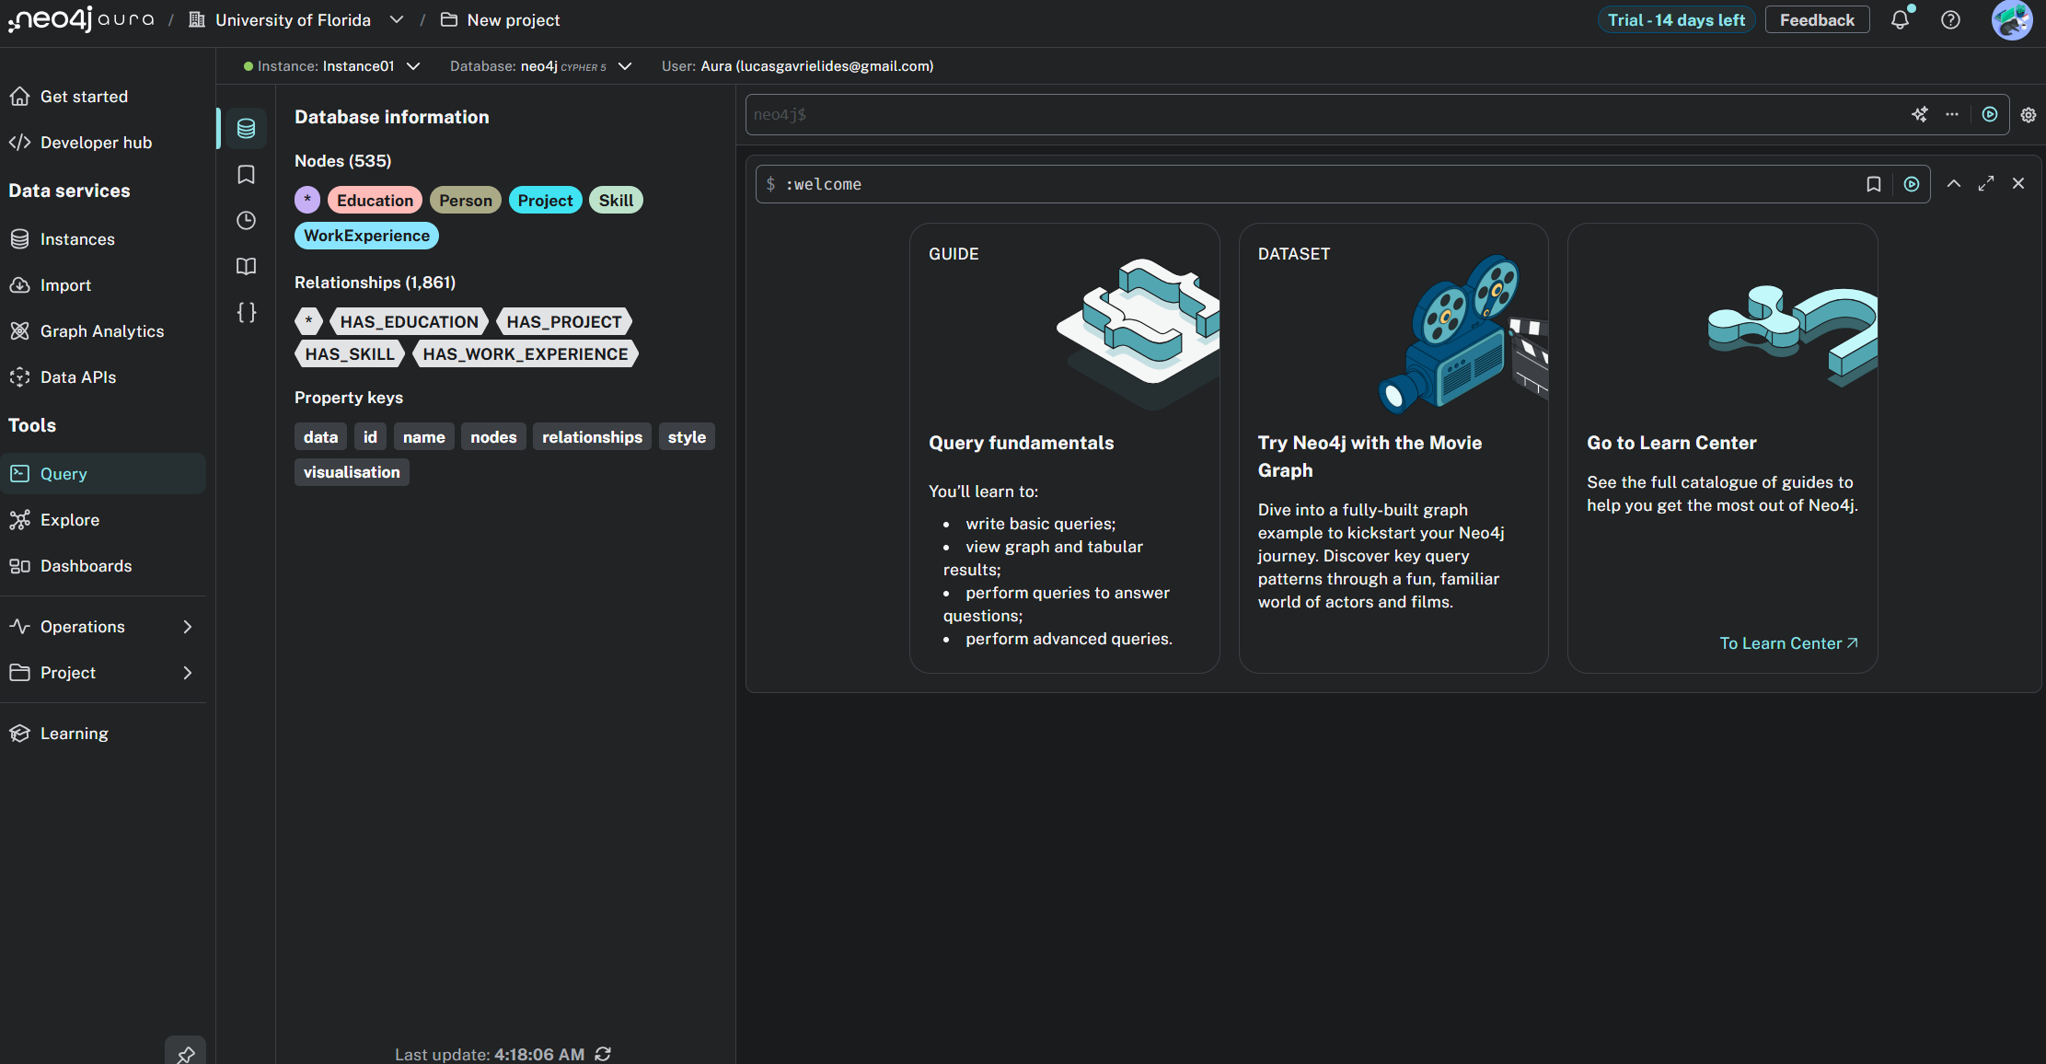2046x1064 pixels.
Task: Open the Guides book icon panel
Action: tap(246, 266)
